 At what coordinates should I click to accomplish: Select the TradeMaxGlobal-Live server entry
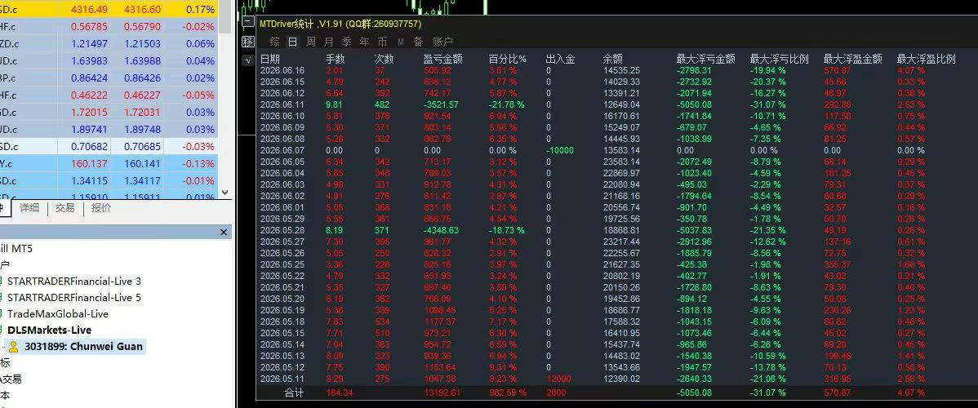pyautogui.click(x=58, y=314)
